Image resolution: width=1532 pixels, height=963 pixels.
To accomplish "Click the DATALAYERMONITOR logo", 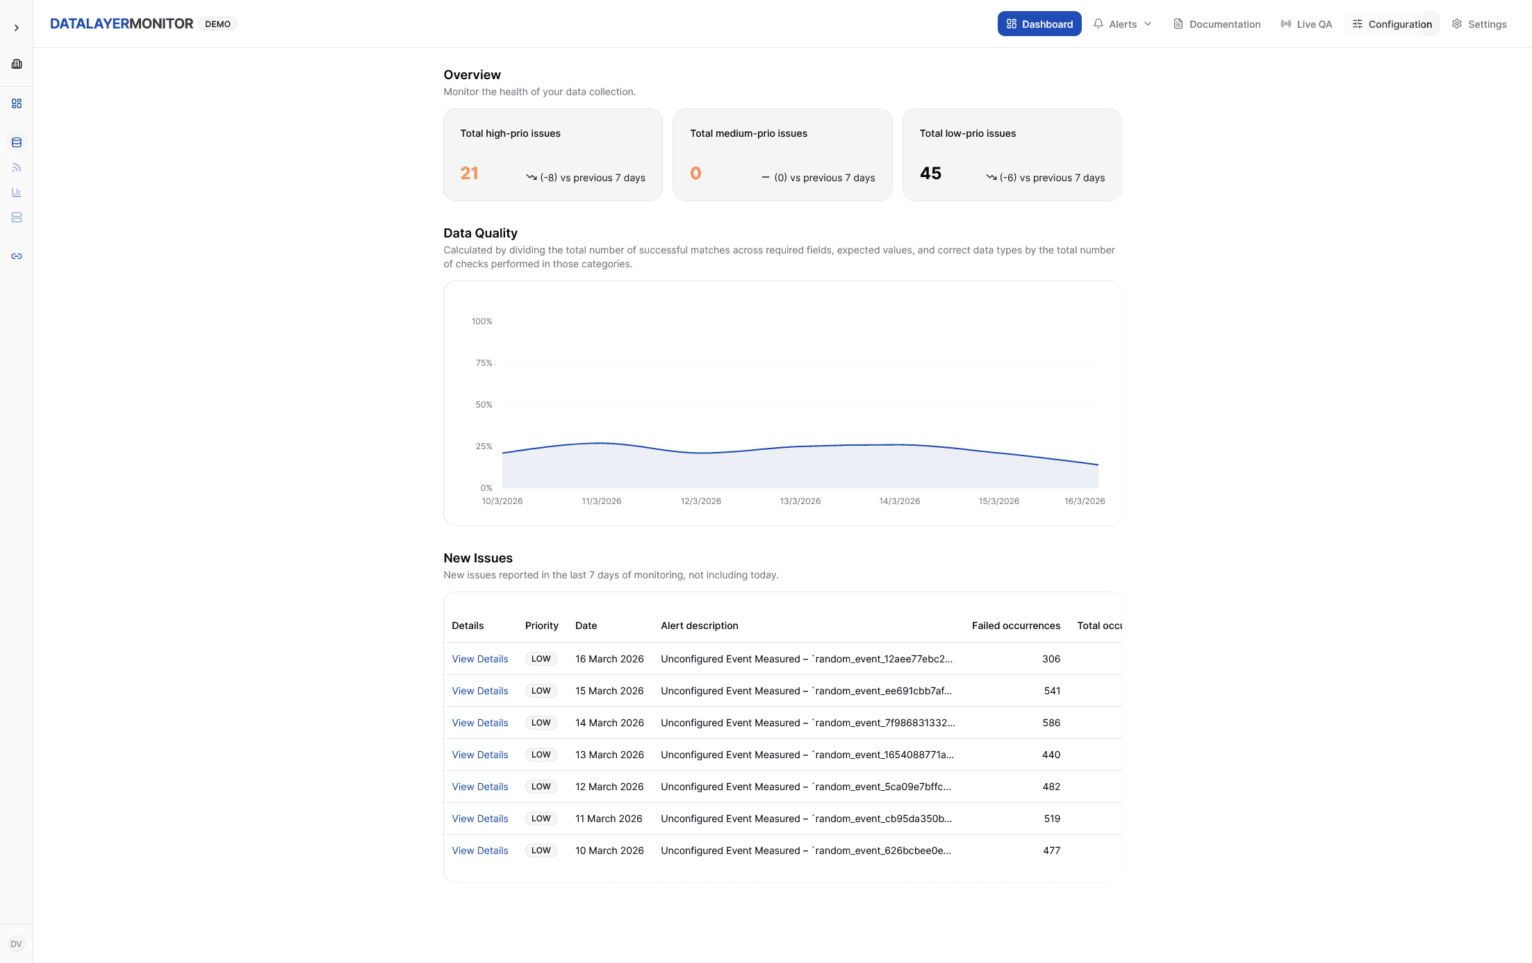I will coord(122,24).
